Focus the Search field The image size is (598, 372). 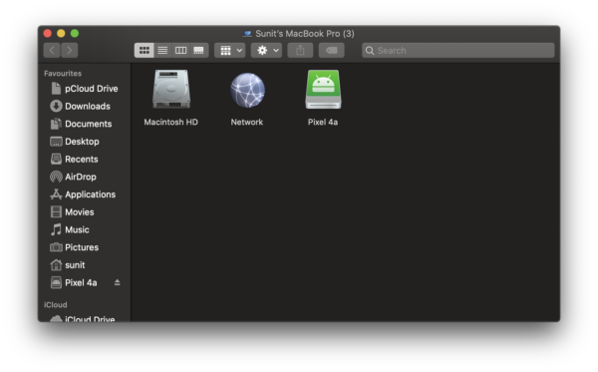458,50
